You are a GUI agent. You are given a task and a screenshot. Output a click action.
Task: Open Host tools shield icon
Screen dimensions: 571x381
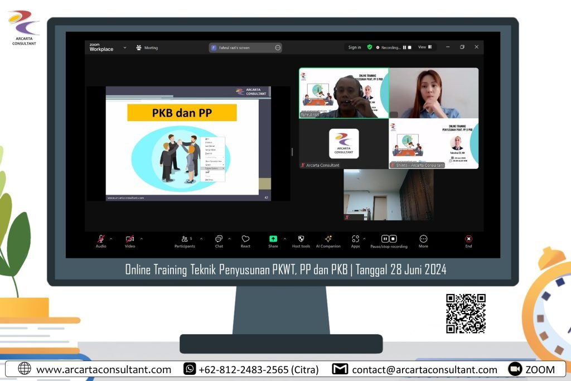coord(301,239)
